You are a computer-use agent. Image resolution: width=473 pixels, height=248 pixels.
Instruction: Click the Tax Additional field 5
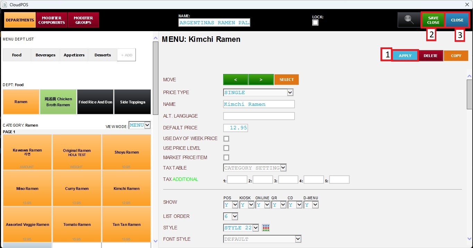(x=339, y=180)
